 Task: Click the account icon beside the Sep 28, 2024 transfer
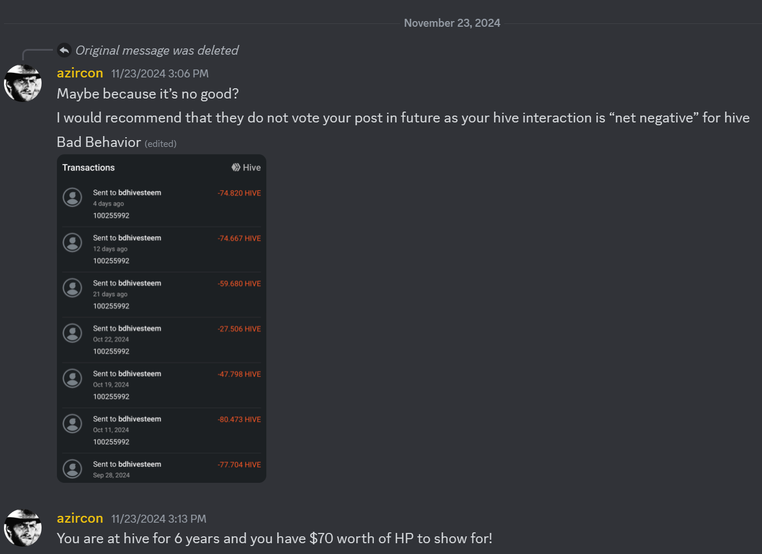[72, 469]
